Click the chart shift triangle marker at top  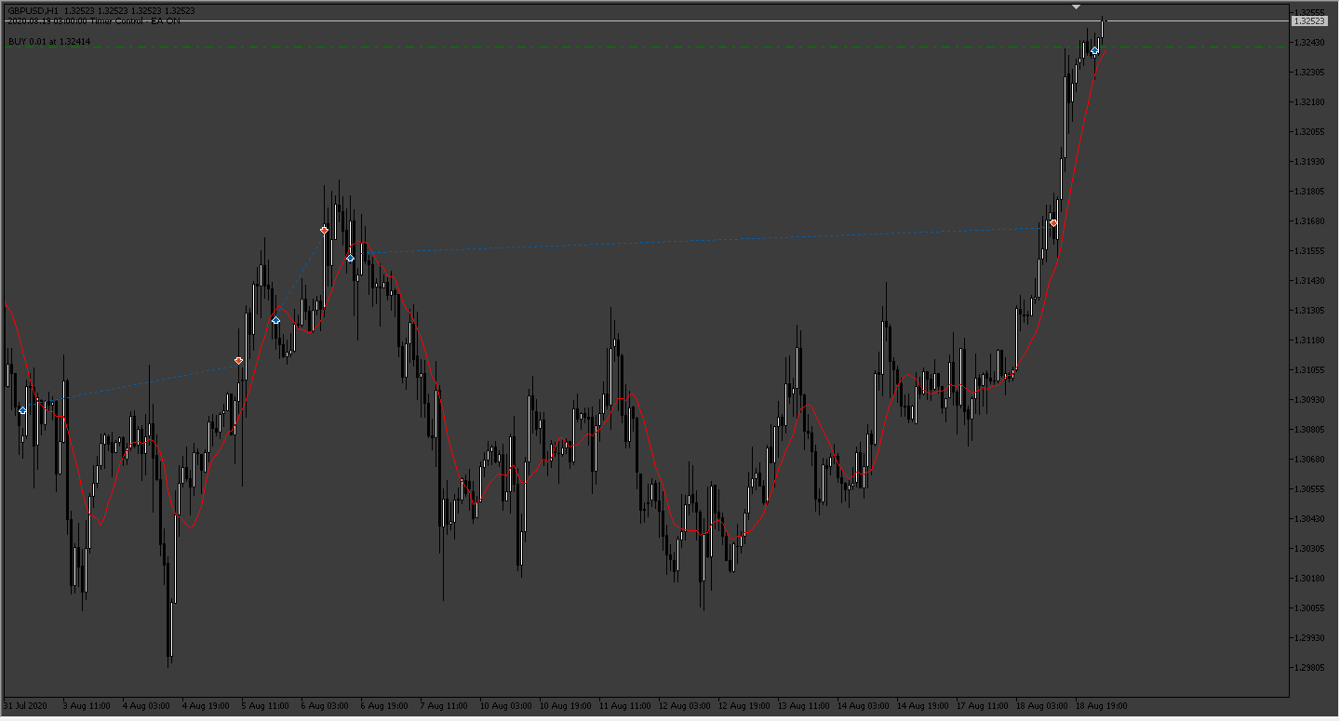point(1076,7)
